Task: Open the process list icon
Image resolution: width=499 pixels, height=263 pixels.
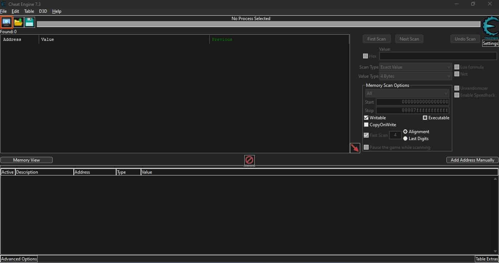Action: click(7, 22)
